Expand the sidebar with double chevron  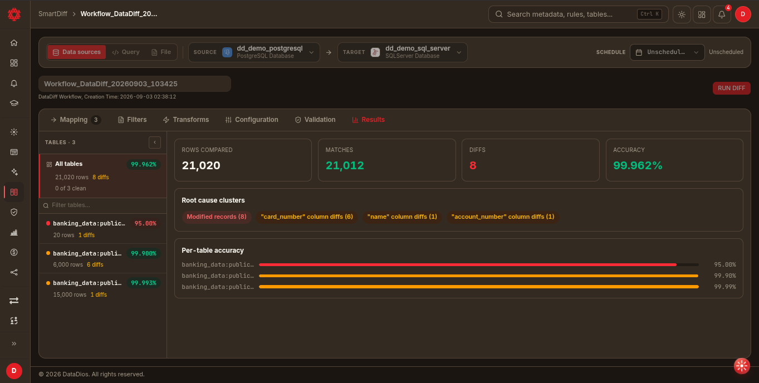coord(14,343)
